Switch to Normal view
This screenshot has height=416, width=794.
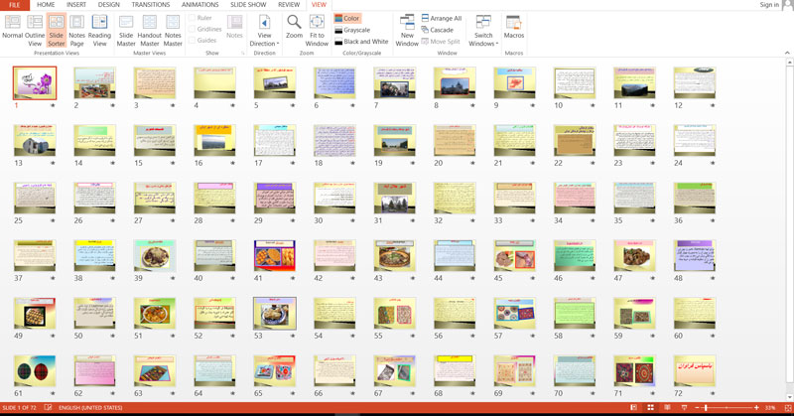(x=12, y=28)
